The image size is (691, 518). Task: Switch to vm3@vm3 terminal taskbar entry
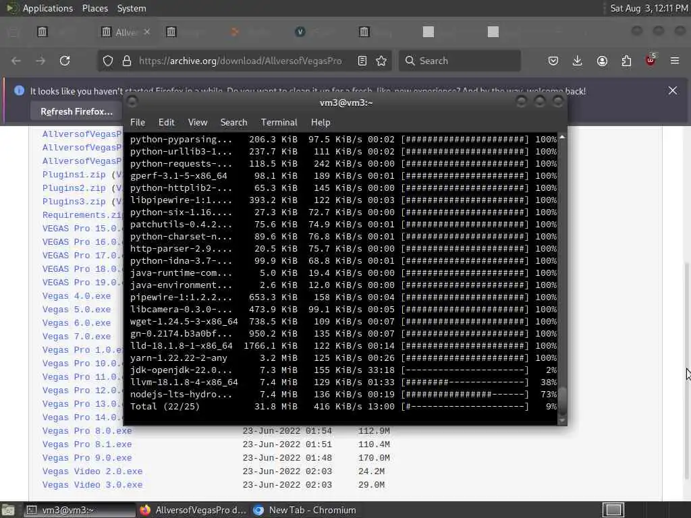coord(80,510)
